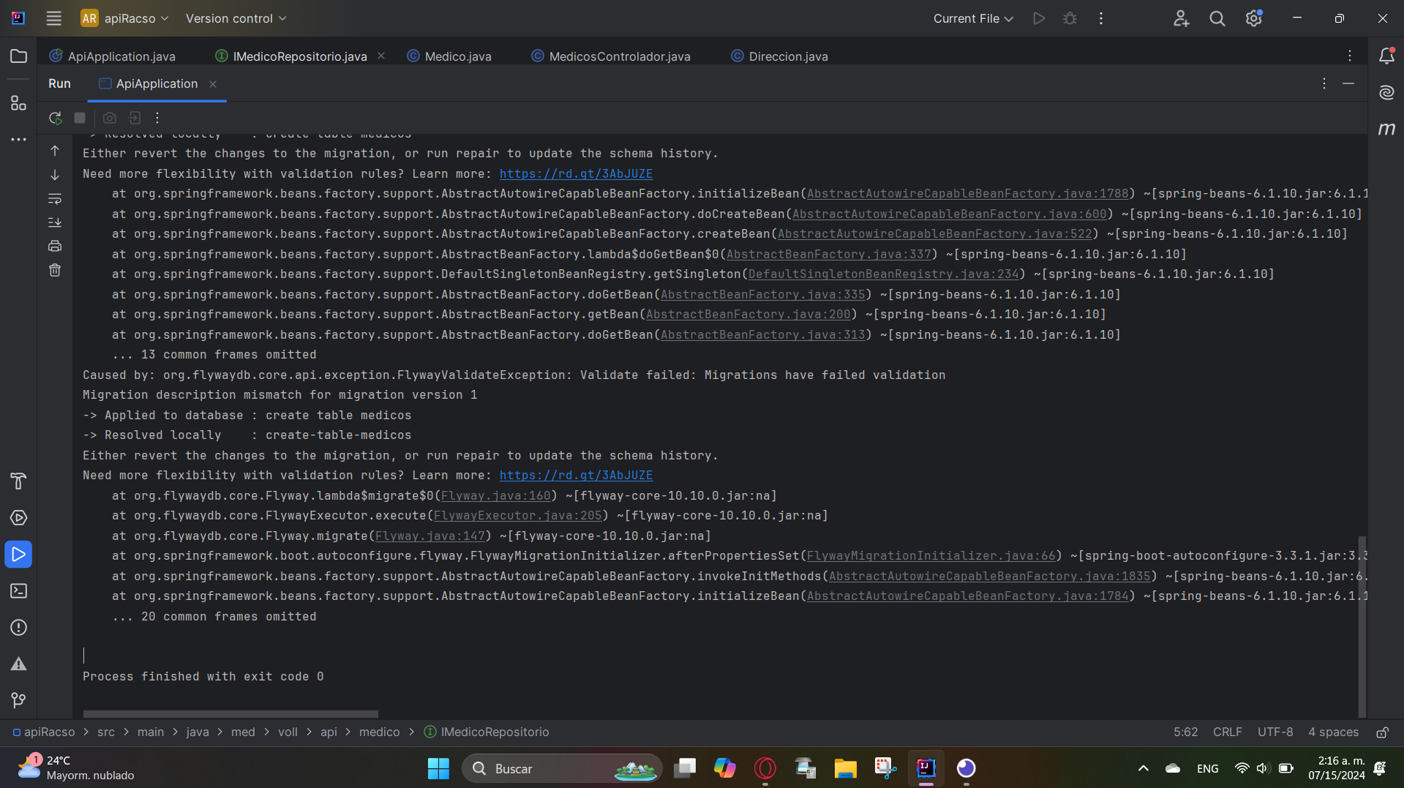Open second Flyway help link near bottom
Viewport: 1404px width, 788px height.
click(x=576, y=476)
